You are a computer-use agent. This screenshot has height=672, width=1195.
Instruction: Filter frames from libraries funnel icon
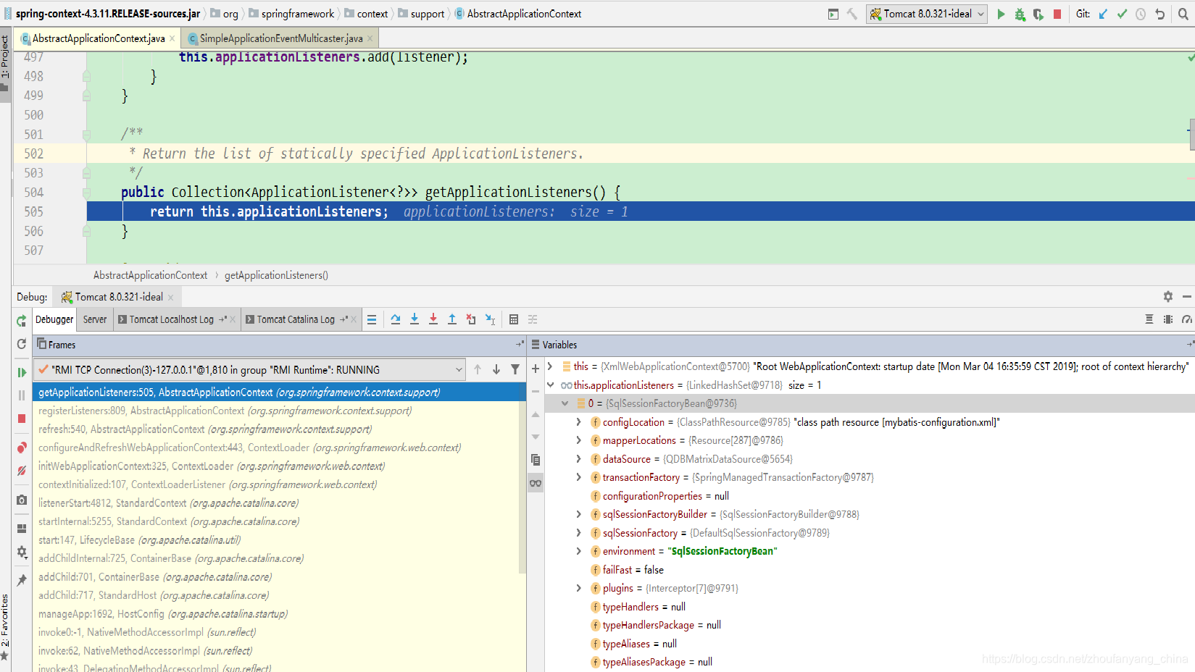[515, 369]
